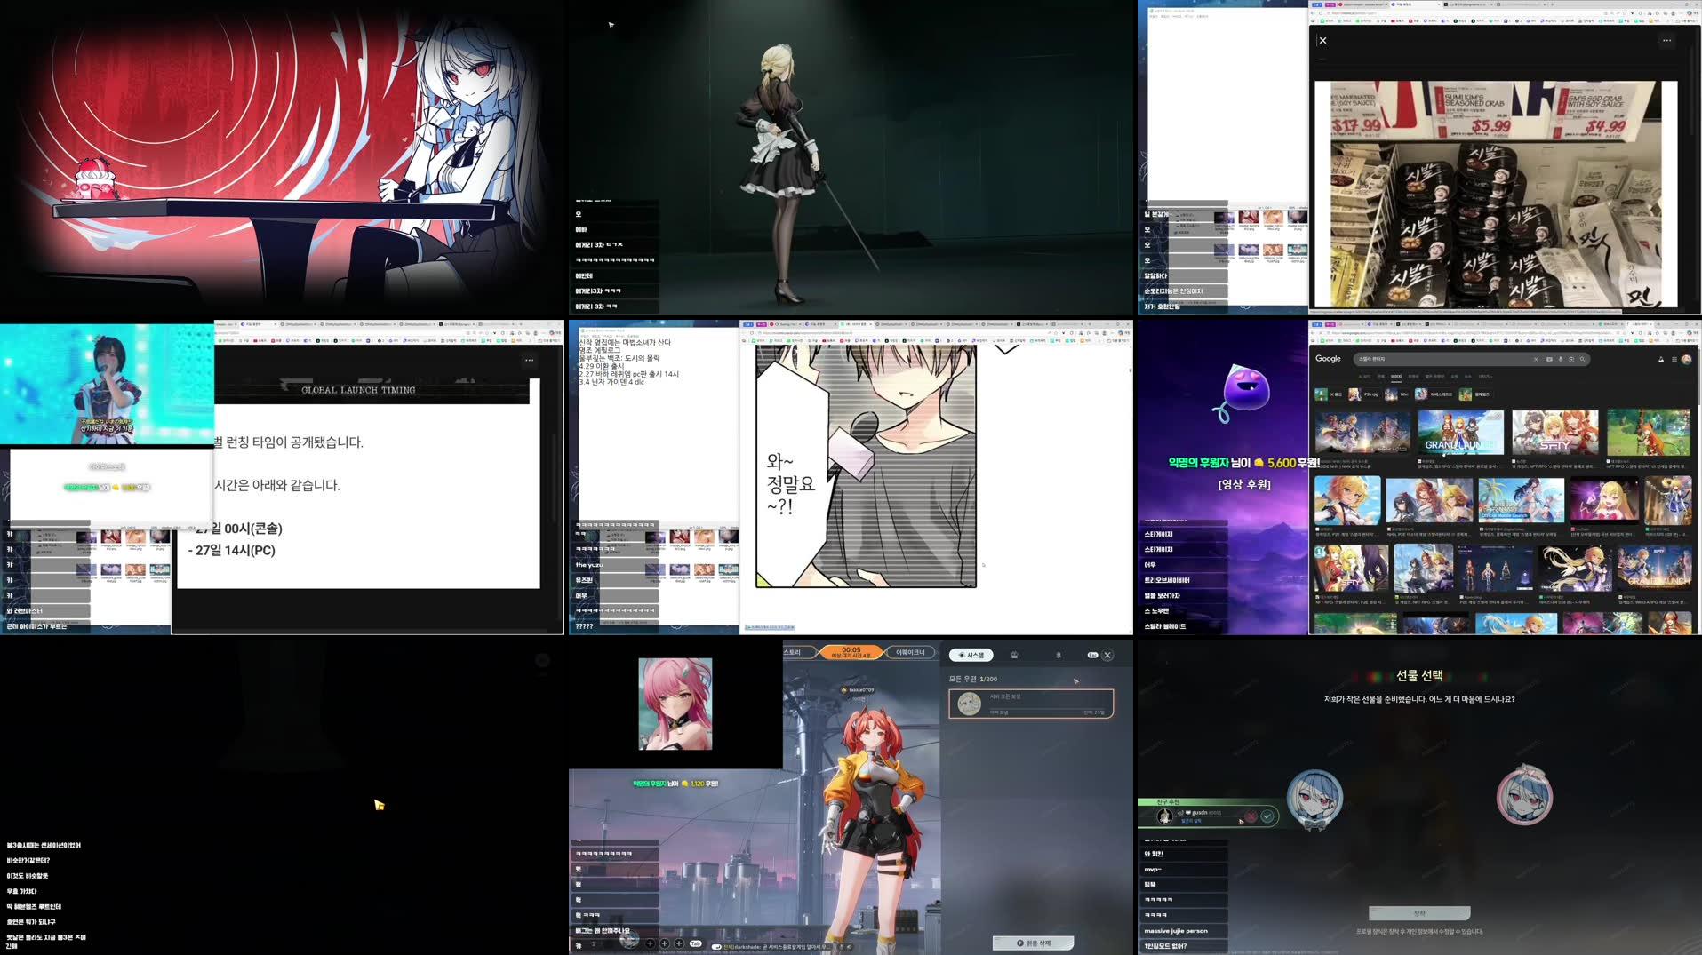Select the 시스템 gear tab in the game menu
1702x955 pixels.
point(971,654)
